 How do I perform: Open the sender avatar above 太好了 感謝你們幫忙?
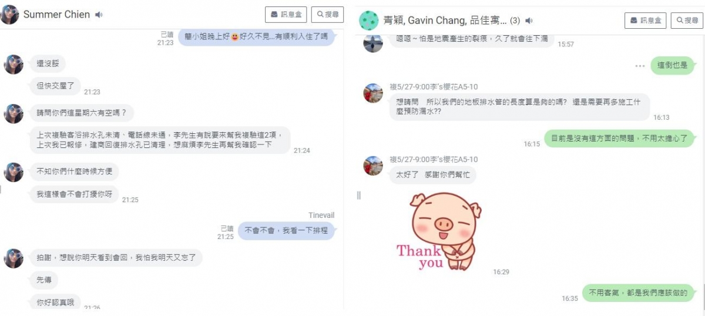373,166
